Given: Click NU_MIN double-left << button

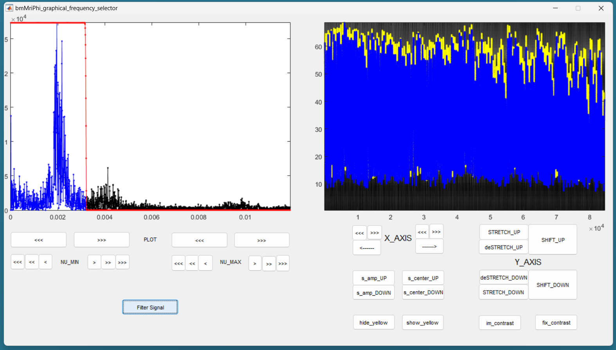Looking at the screenshot, I should tap(32, 262).
